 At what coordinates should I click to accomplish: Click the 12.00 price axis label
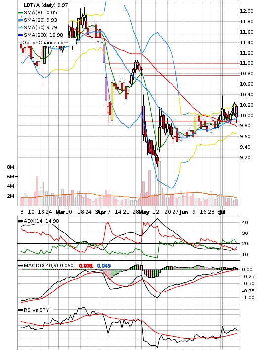[x=247, y=11]
